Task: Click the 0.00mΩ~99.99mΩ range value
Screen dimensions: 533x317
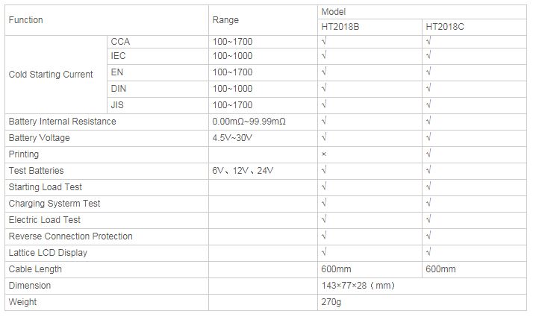Action: 249,122
